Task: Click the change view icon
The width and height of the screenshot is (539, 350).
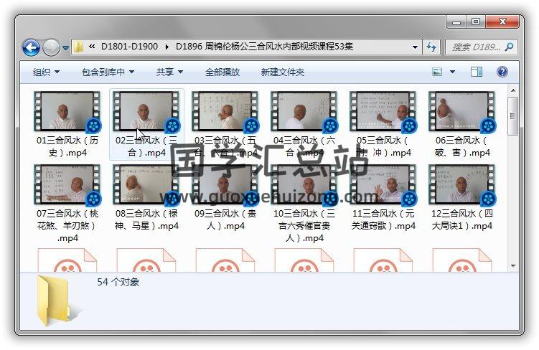Action: (x=437, y=72)
